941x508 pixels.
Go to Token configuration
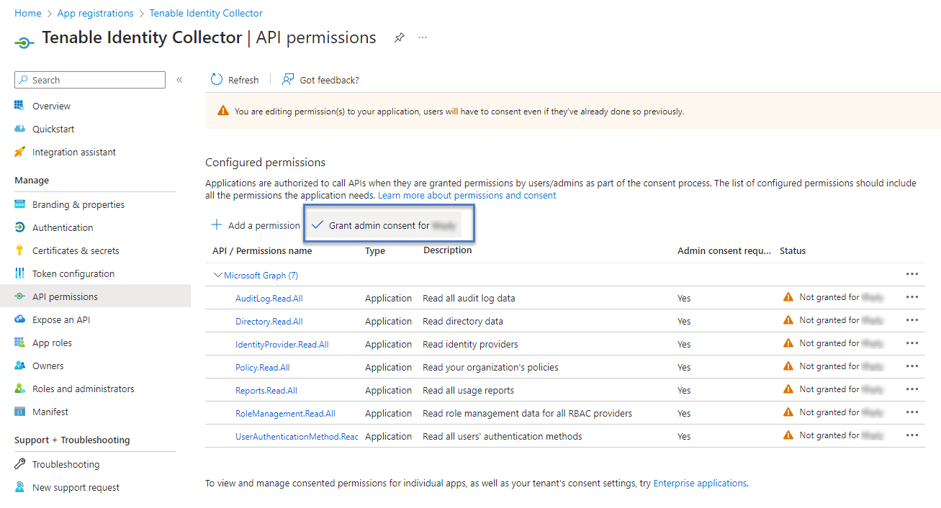73,273
